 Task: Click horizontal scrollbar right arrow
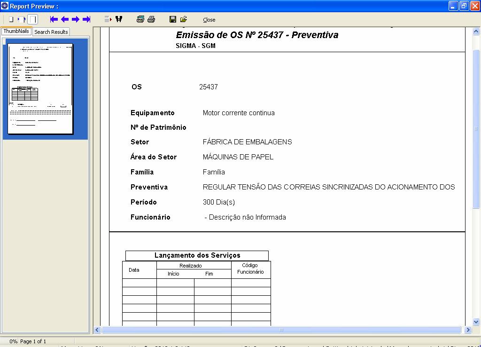click(468, 330)
